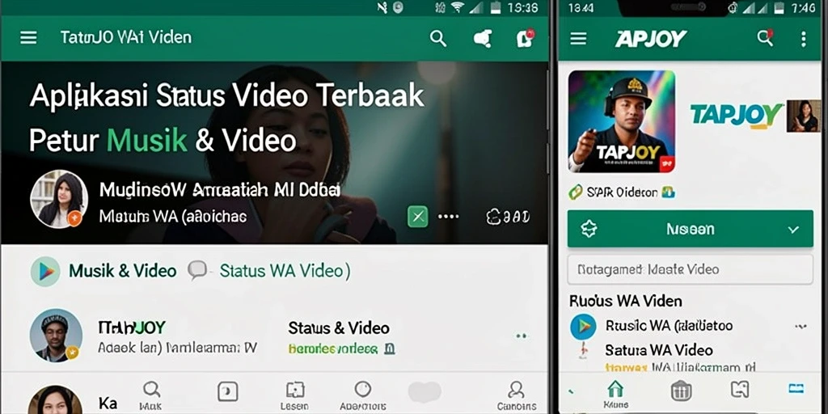Open hamburger menu in left screen
The width and height of the screenshot is (828, 414).
tap(28, 38)
